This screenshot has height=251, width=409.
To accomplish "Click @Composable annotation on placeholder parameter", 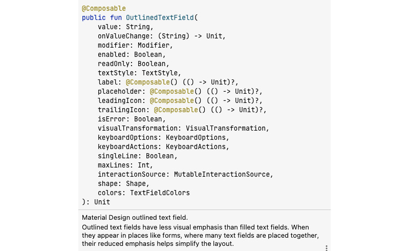I will [x=172, y=92].
